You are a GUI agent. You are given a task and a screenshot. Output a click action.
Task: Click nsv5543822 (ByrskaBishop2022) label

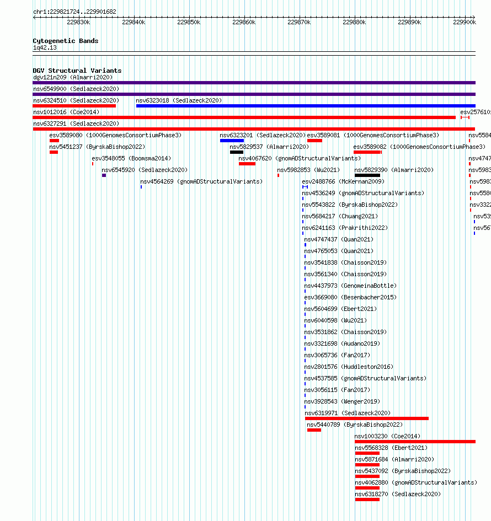pyautogui.click(x=350, y=205)
